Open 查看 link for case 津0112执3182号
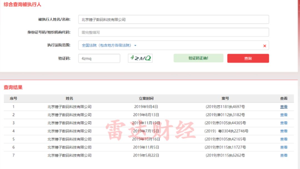300x169 pixels. click(x=284, y=115)
